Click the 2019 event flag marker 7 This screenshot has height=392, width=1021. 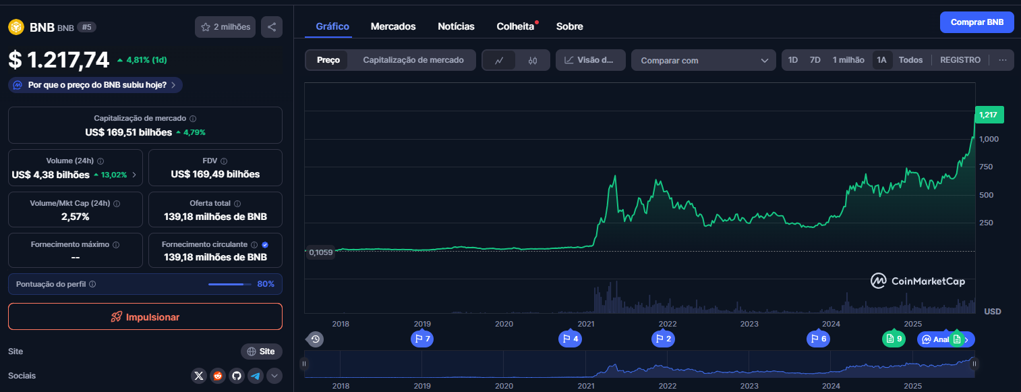(422, 339)
